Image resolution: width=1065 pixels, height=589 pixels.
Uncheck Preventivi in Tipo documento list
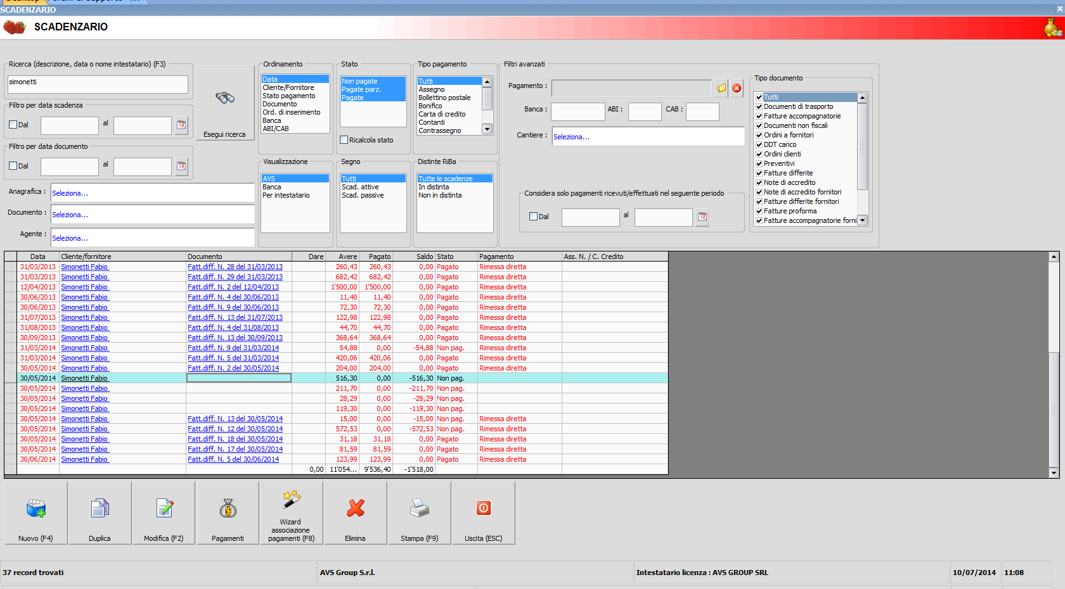pos(759,163)
